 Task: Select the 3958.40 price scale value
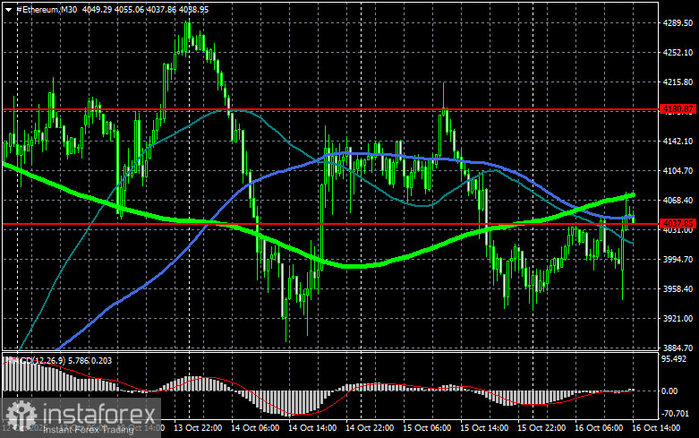678,289
